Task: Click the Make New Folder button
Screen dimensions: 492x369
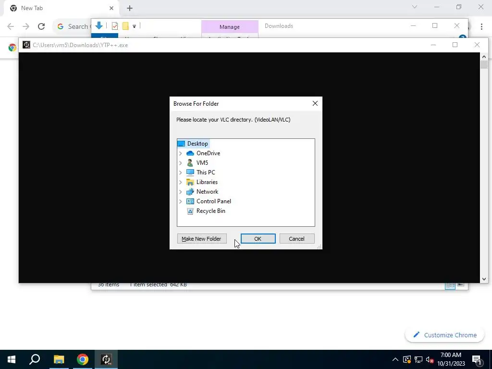Action: 201,239
